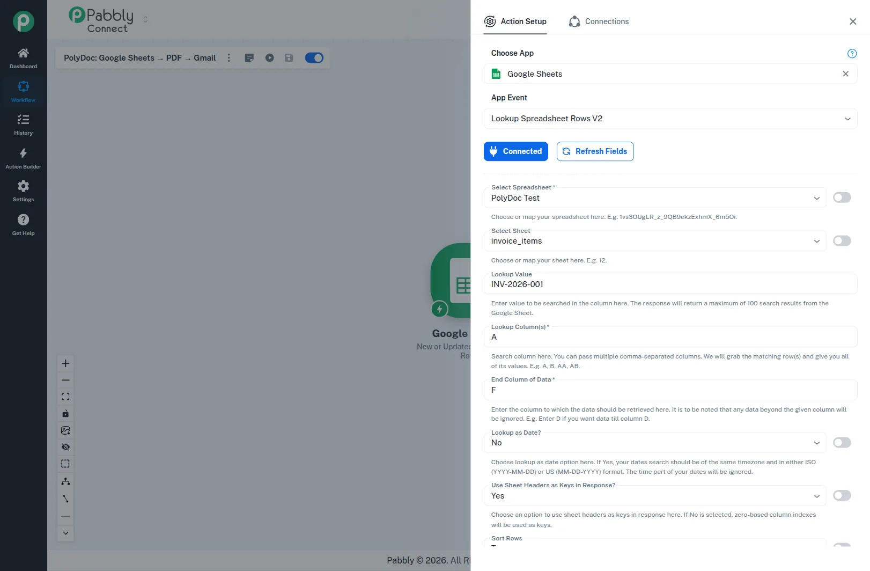This screenshot has height=571, width=870.
Task: Toggle the map switch for Select Spreadsheet
Action: click(842, 197)
